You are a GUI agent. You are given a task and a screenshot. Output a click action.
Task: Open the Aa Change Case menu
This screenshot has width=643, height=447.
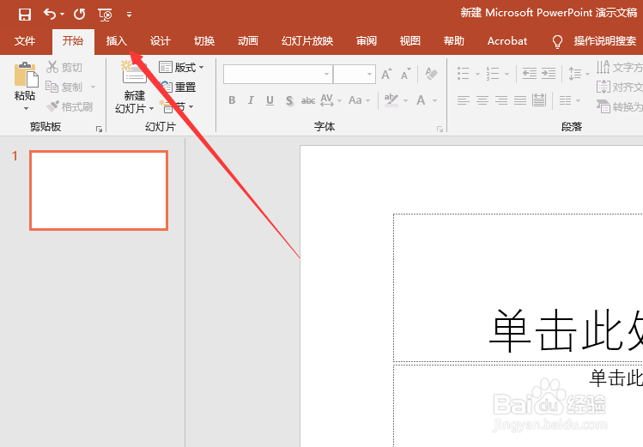point(359,100)
